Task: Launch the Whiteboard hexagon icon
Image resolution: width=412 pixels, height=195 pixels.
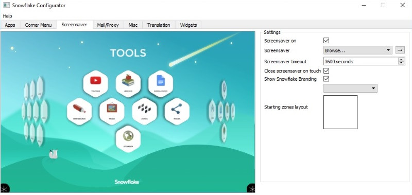Action: pos(79,111)
